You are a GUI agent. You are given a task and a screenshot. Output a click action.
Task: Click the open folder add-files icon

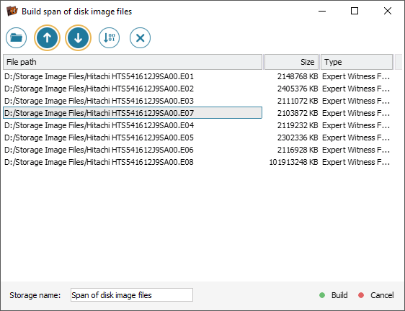[x=16, y=37]
